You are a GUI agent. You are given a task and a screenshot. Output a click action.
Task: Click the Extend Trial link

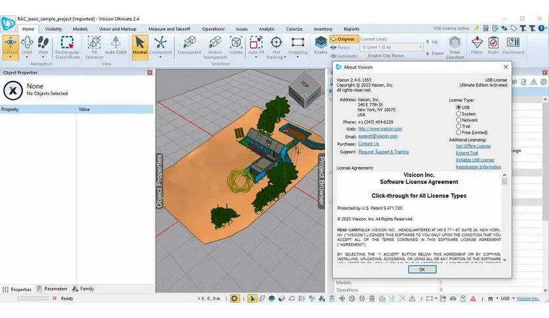tap(467, 153)
